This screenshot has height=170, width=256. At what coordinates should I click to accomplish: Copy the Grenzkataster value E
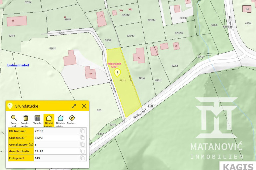pyautogui.click(x=83, y=144)
